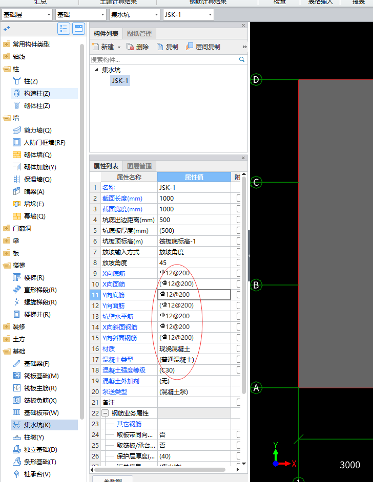Open the 基础层 floor dropdown
The width and height of the screenshot is (373, 482).
pos(49,15)
